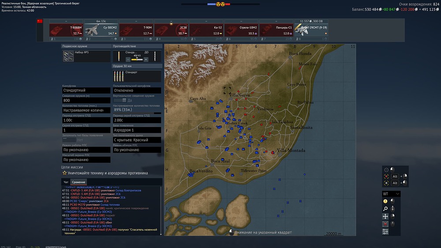Select the Т-90М tank slot
Screen dimensions: 441x248
[136, 30]
